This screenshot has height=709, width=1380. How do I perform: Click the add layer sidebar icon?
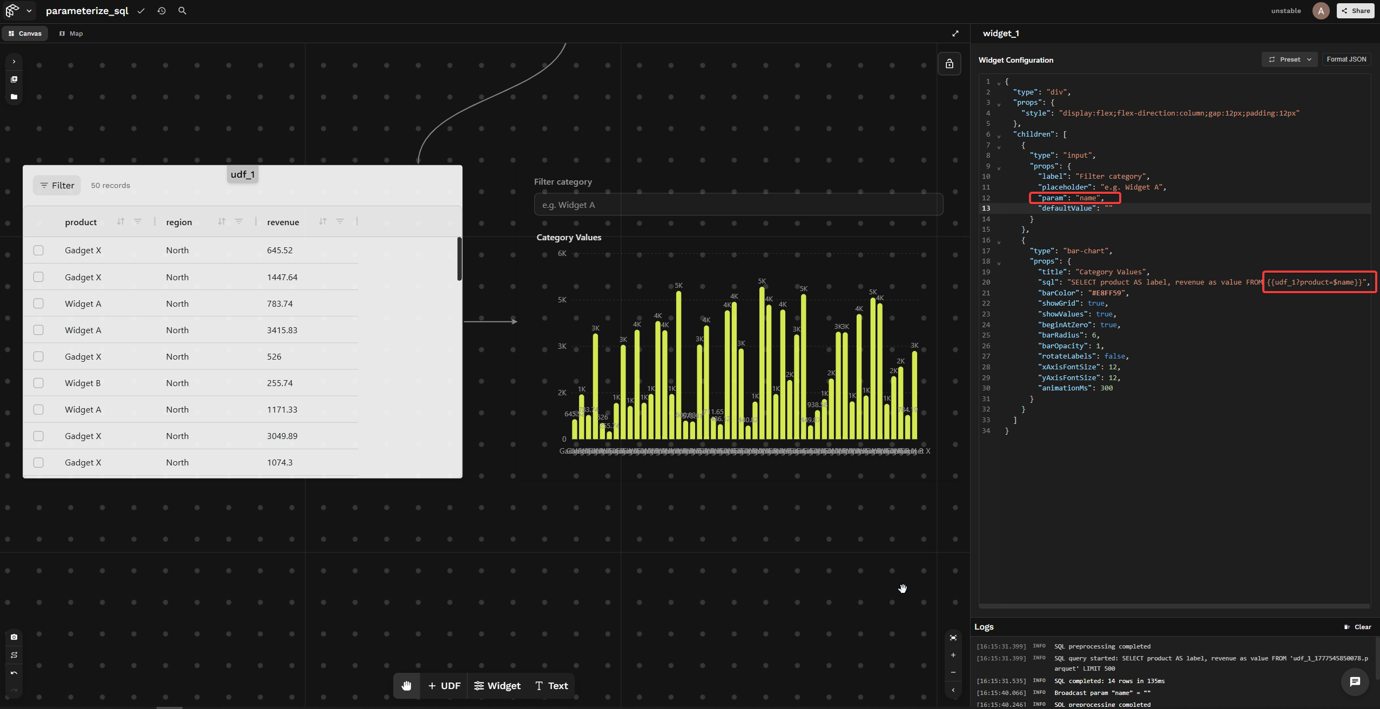pos(14,79)
